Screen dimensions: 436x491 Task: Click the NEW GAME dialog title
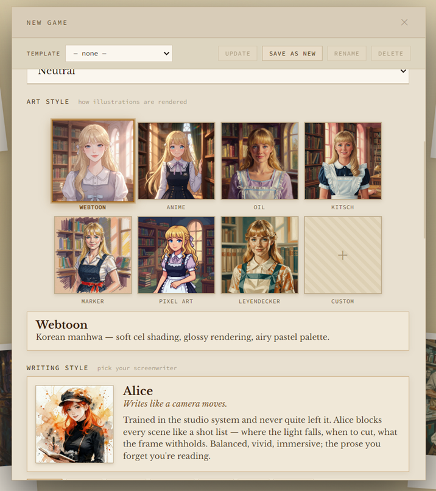point(47,23)
